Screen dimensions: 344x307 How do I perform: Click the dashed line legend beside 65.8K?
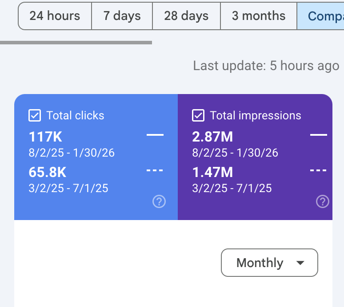155,170
